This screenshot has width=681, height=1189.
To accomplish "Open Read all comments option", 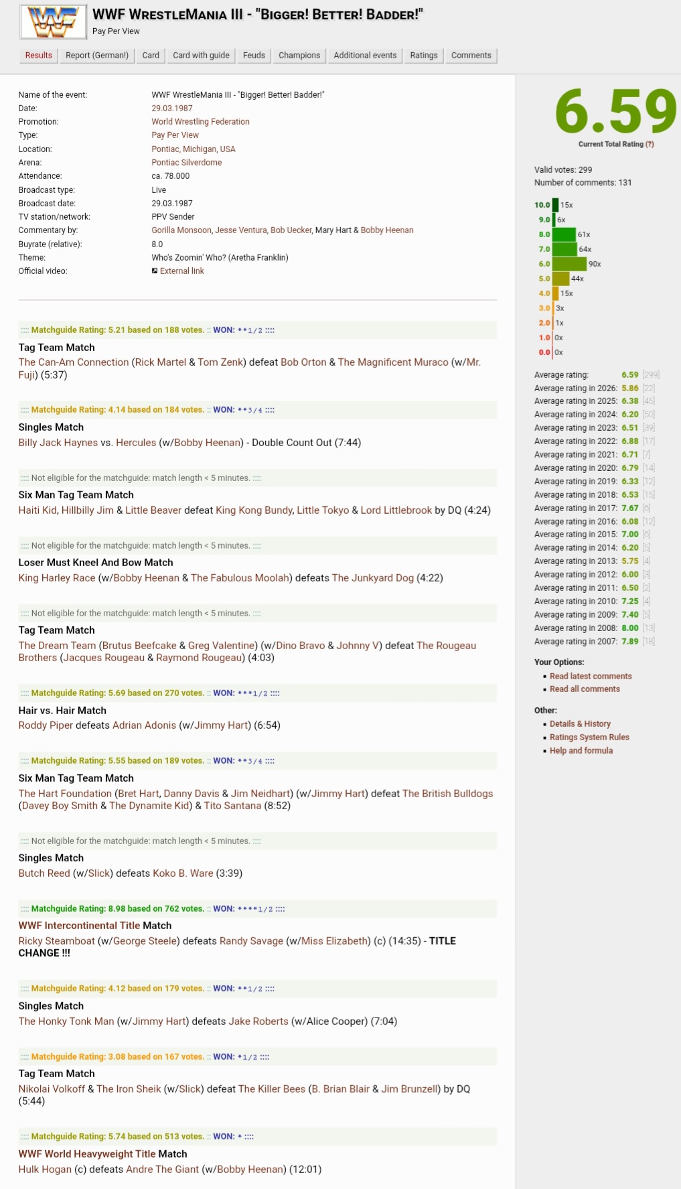I will [585, 689].
